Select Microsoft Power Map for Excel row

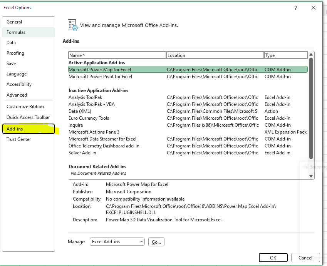[x=188, y=69]
